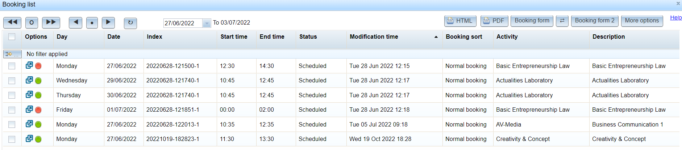Click the fast forward double-arrow button
This screenshot has width=682, height=150.
click(x=51, y=22)
